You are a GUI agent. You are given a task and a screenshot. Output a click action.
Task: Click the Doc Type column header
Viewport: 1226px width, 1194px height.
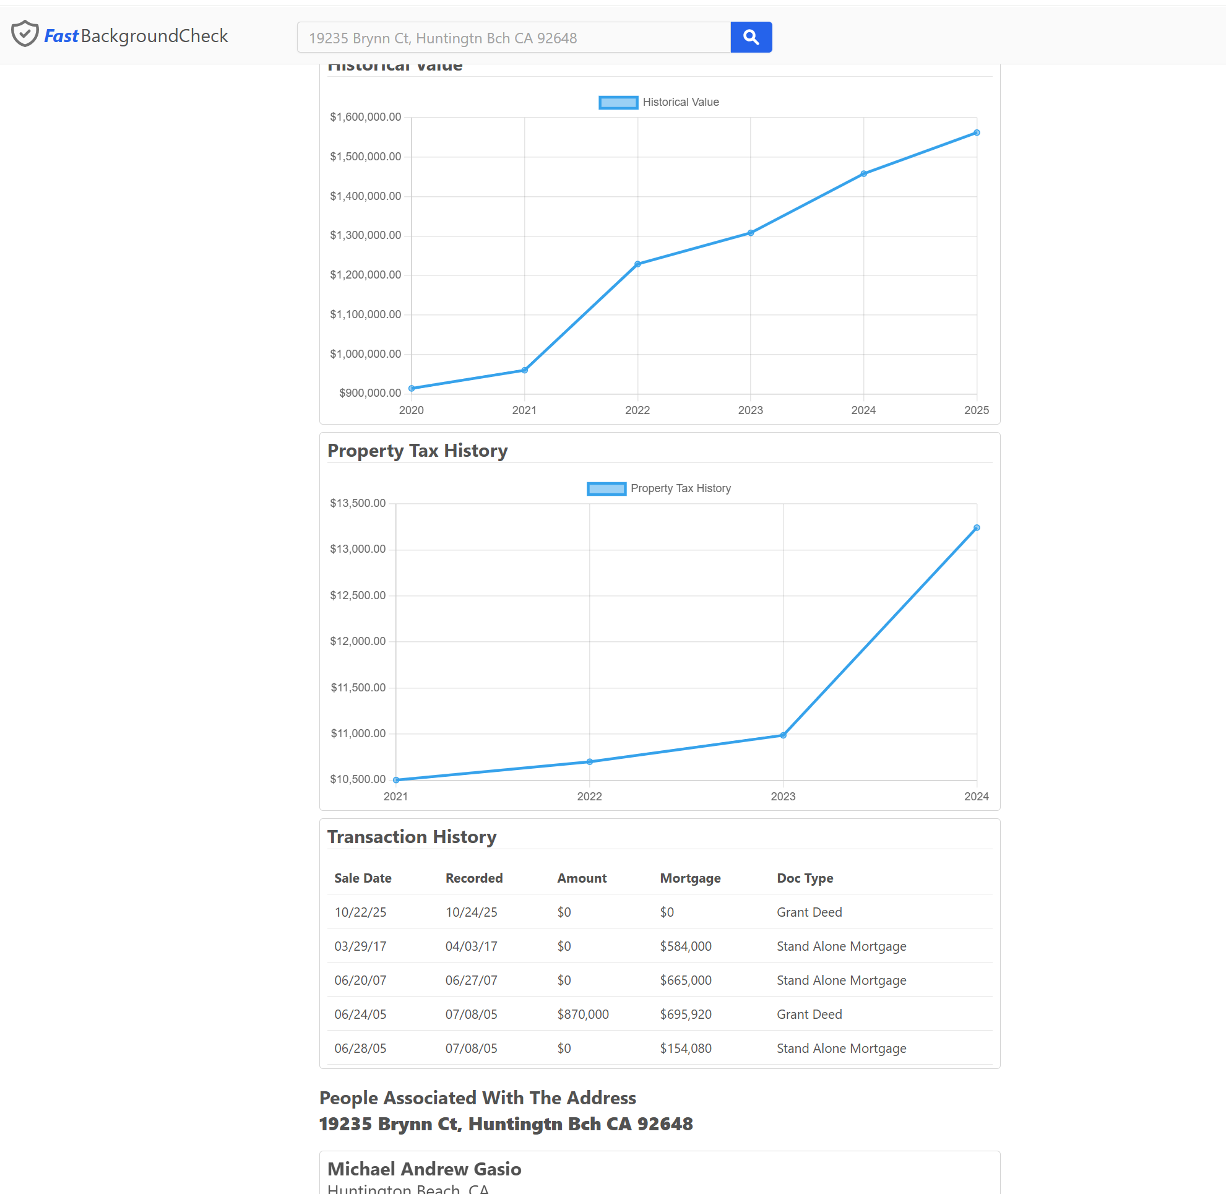pyautogui.click(x=805, y=878)
